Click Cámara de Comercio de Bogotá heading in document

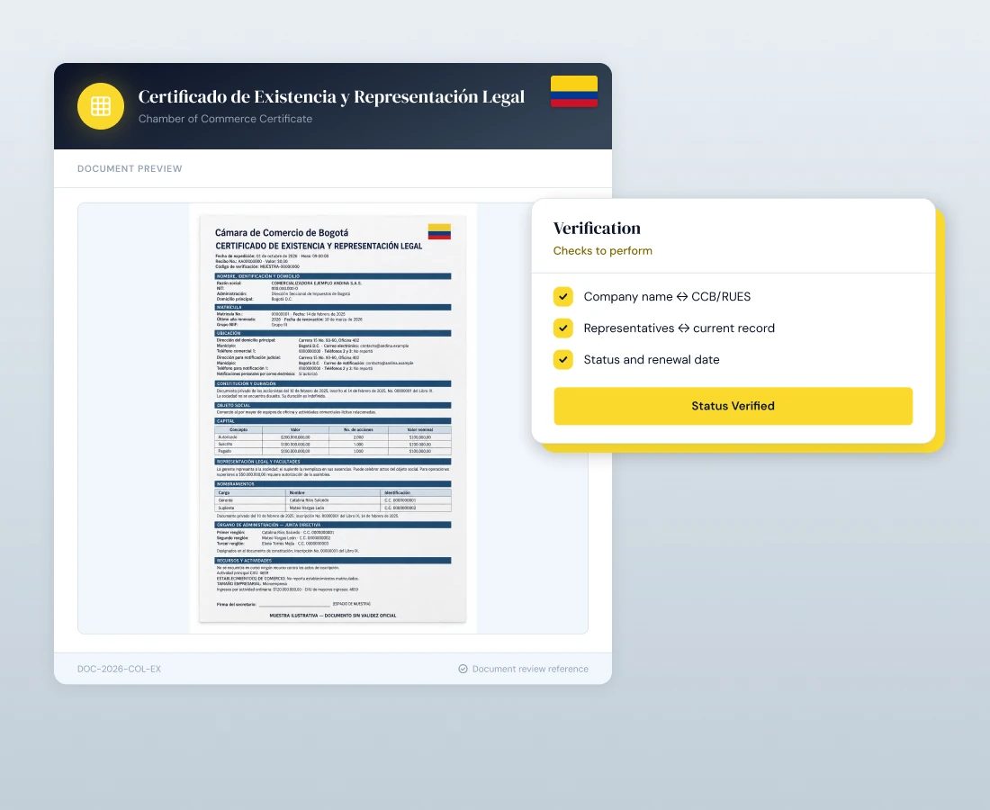pyautogui.click(x=282, y=232)
